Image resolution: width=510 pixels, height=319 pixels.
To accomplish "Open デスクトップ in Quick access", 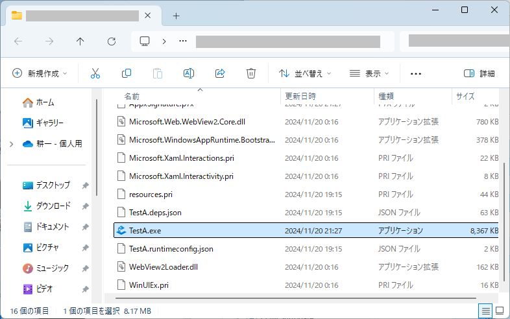I will 46,185.
